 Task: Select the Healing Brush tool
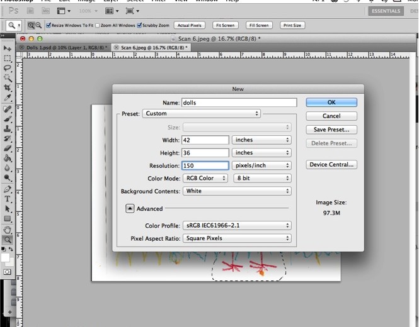[7, 109]
